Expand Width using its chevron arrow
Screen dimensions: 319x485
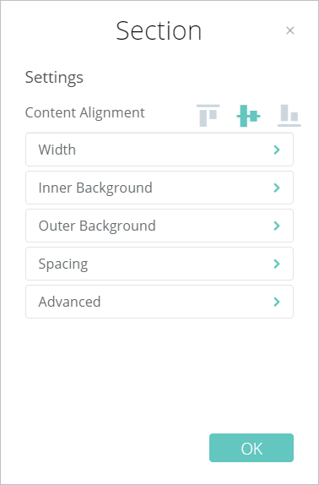[x=277, y=150]
